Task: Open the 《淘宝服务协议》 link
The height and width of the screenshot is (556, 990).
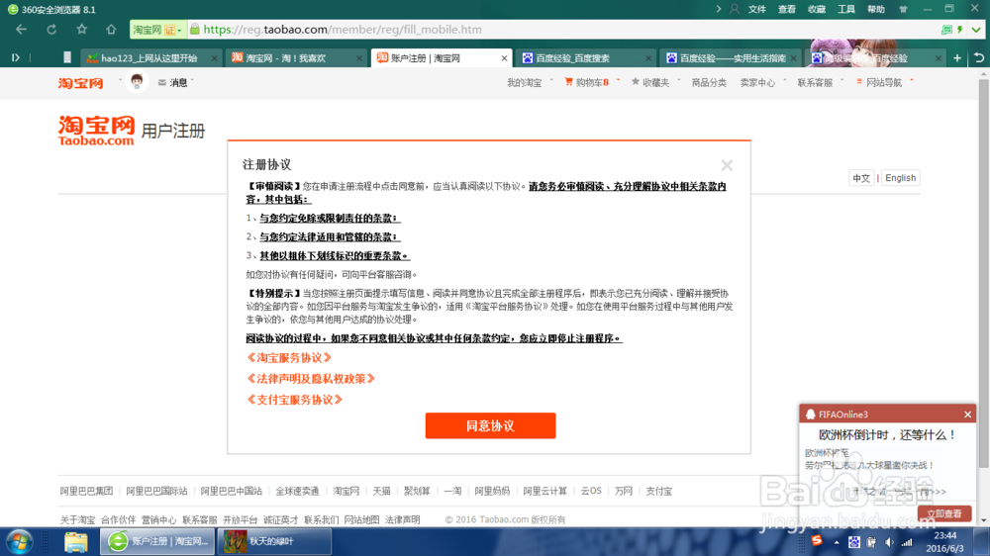Action: (288, 358)
